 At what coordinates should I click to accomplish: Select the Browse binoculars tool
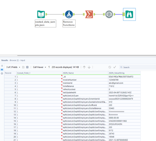(129, 14)
